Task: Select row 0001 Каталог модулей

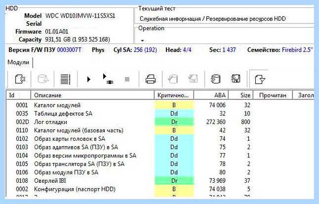Action: [160, 105]
